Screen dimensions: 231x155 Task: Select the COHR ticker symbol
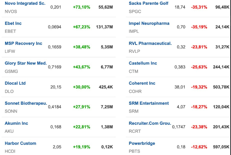click(135, 91)
